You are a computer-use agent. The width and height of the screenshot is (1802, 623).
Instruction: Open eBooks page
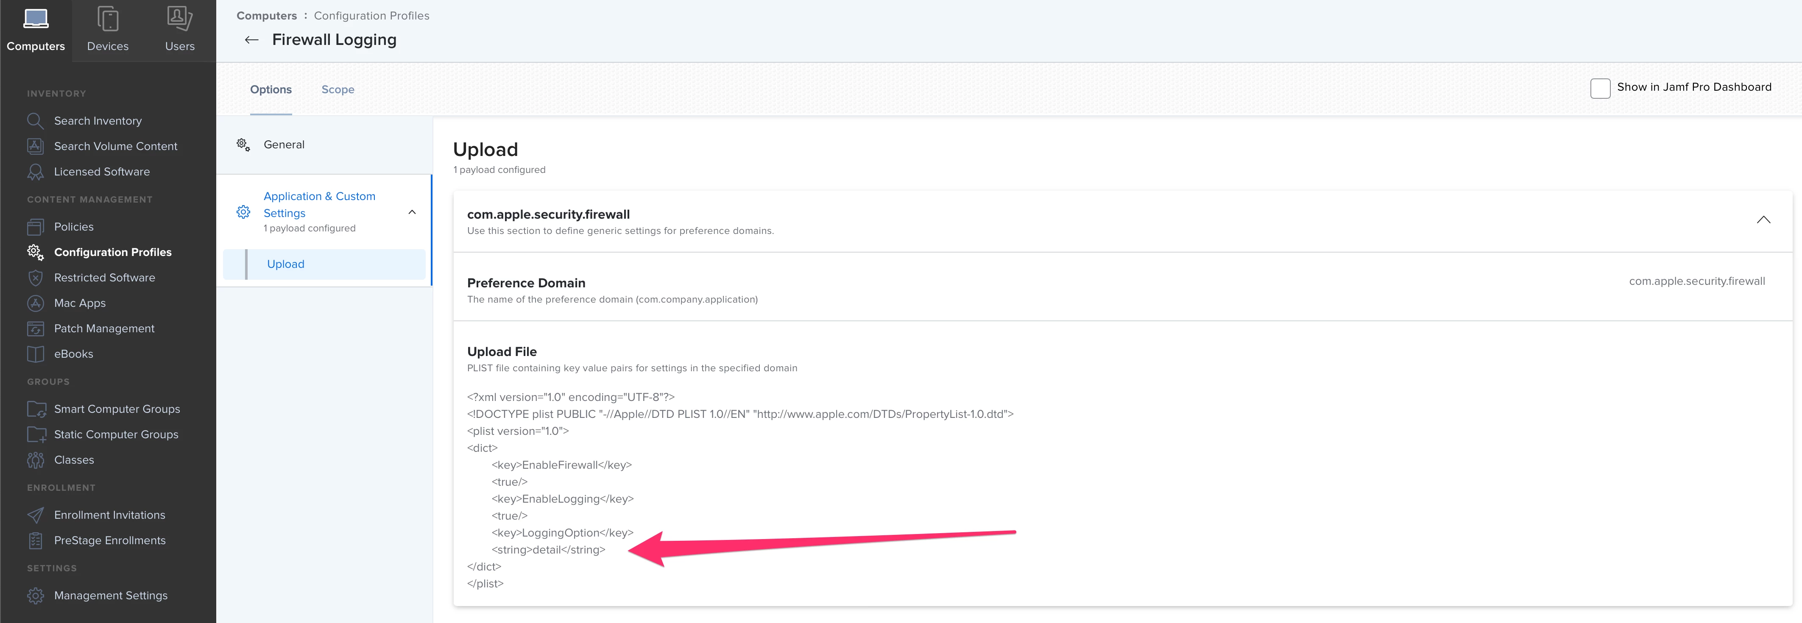(73, 354)
